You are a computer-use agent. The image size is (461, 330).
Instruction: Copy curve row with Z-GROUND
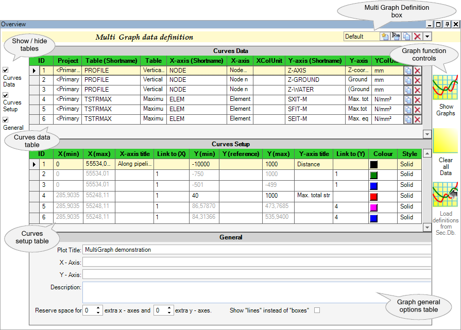pos(408,80)
